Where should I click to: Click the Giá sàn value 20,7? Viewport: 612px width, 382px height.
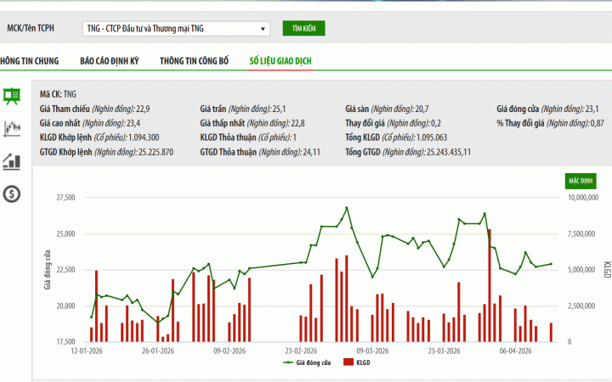tap(422, 109)
